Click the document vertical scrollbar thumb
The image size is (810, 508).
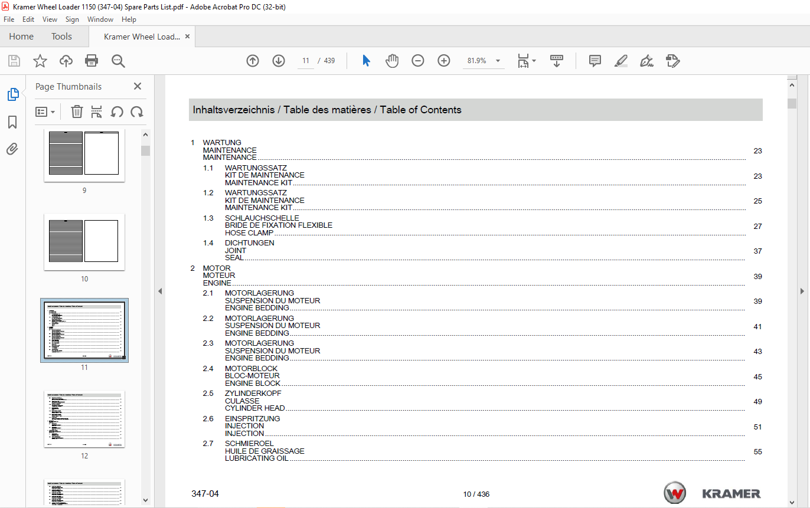(792, 104)
